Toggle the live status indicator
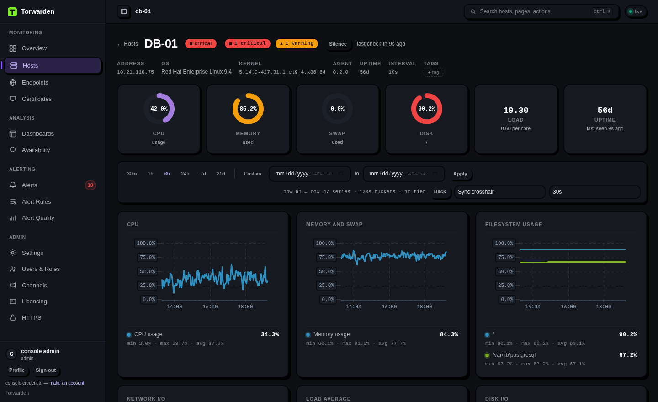 636,11
